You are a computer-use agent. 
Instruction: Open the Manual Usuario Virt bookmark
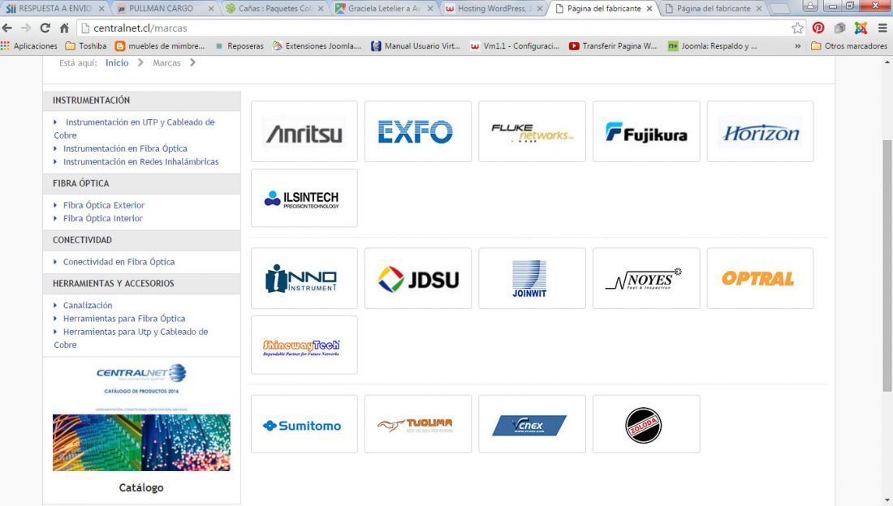click(x=416, y=46)
